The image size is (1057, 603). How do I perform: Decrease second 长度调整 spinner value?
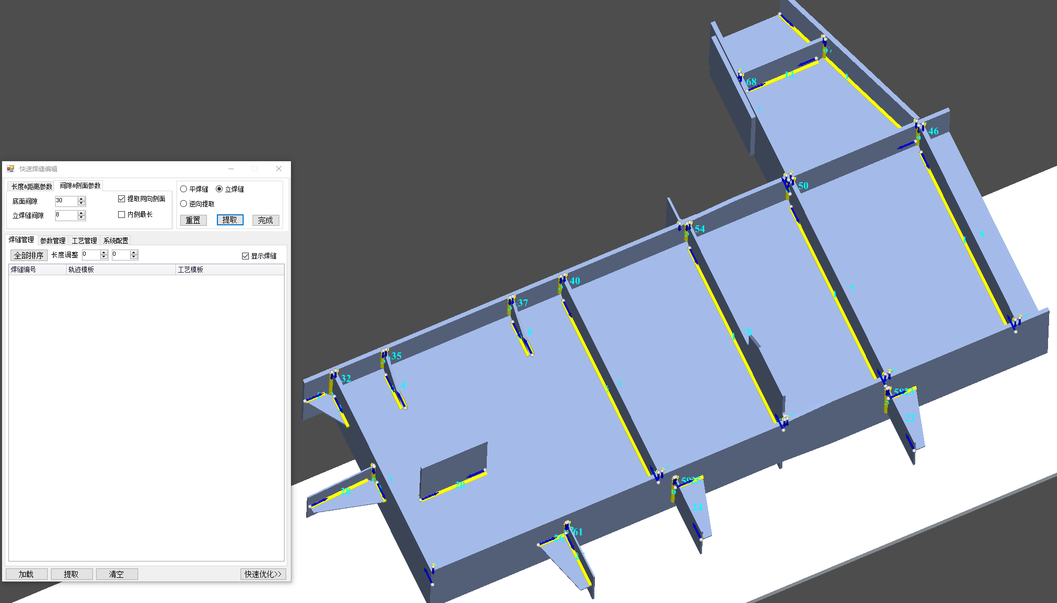(x=134, y=257)
